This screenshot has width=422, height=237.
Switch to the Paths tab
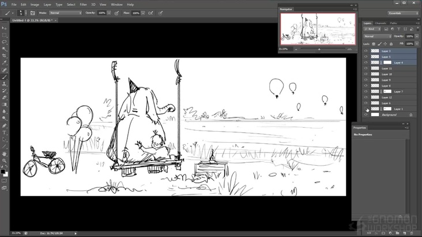click(393, 24)
